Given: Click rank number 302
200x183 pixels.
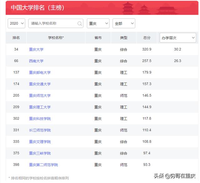Looking at the screenshot, I should coord(16,118).
